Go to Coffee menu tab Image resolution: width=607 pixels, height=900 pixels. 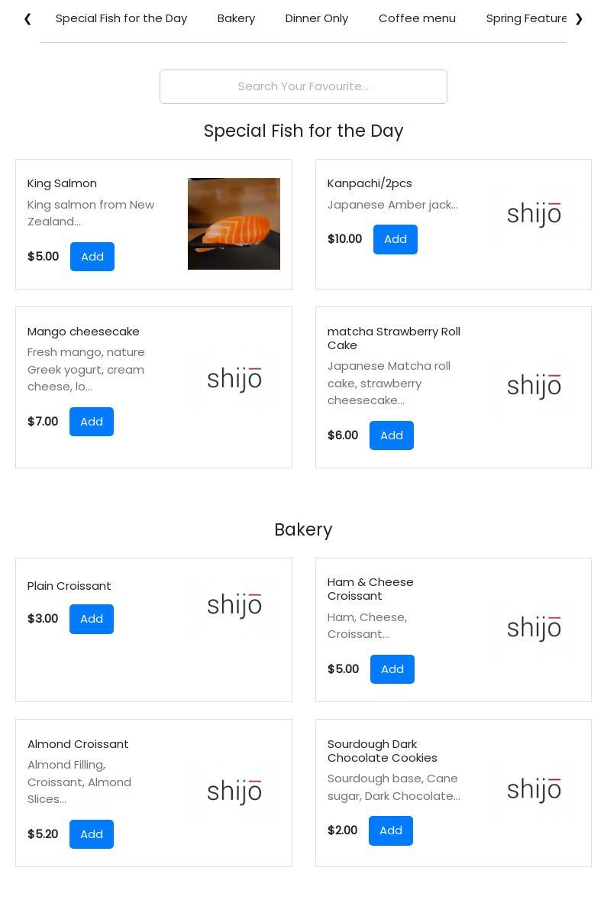417,18
